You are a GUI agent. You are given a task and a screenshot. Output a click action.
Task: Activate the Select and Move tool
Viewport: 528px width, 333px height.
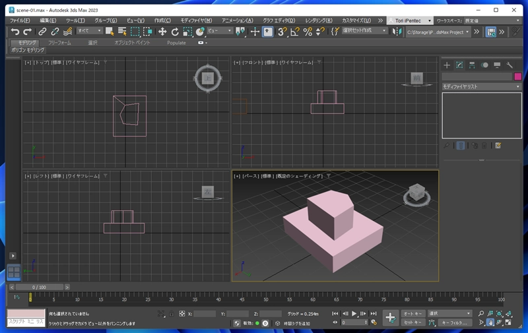[x=162, y=32]
